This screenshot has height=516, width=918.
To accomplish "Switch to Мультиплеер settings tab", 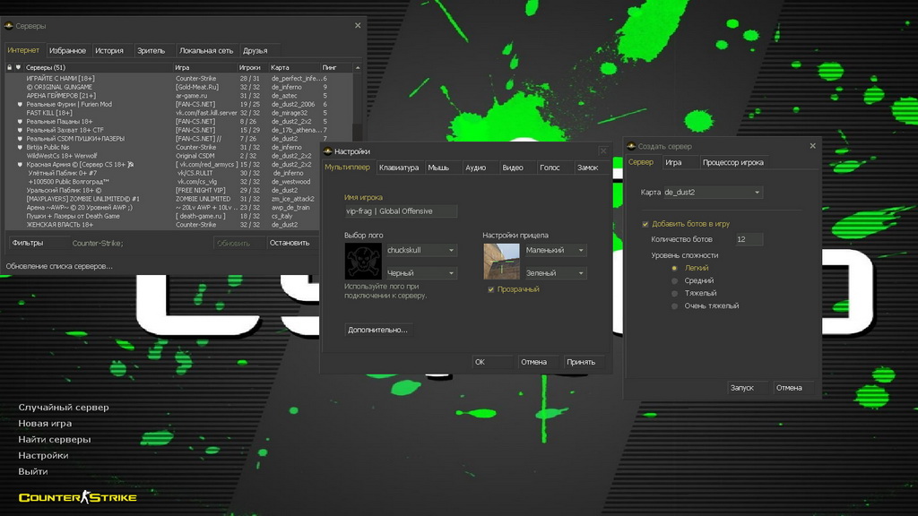I will (347, 168).
